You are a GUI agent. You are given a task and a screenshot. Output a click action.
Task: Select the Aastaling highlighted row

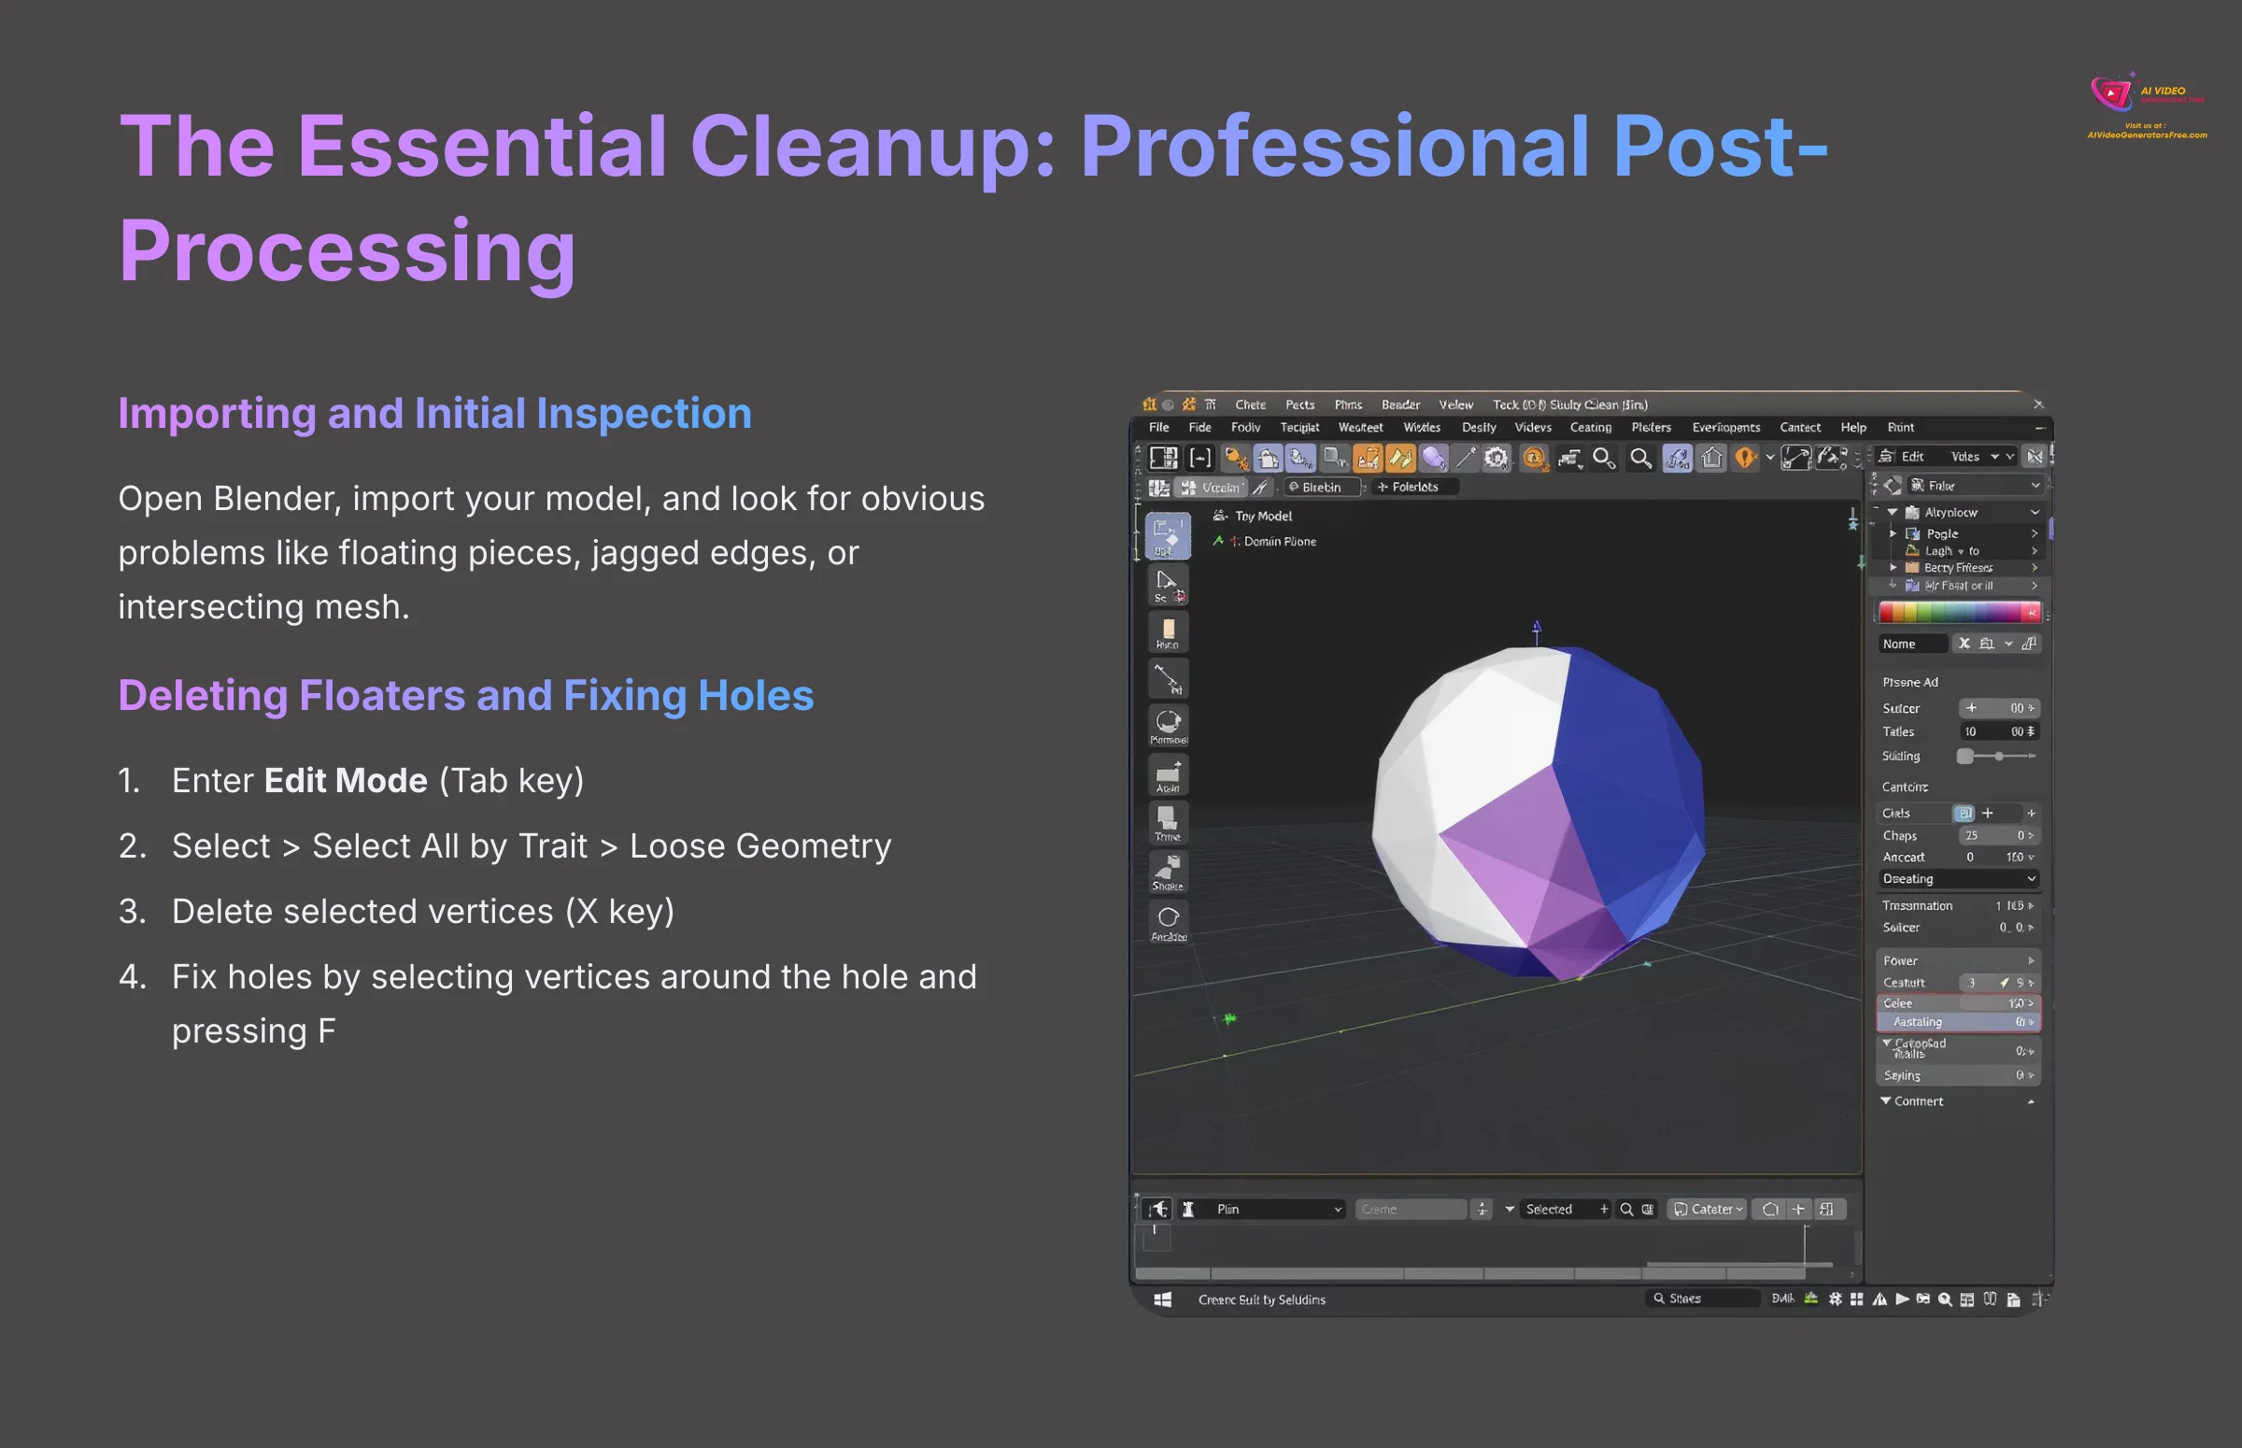(1959, 1022)
